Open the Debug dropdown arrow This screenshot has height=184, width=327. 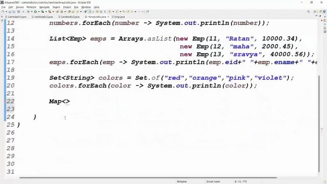[32, 12]
